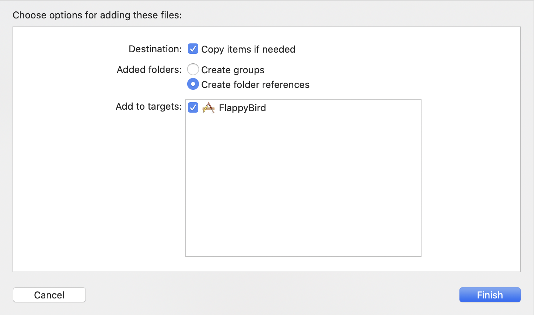
Task: Click the "Choose options for adding these files" heading
Action: click(x=97, y=15)
